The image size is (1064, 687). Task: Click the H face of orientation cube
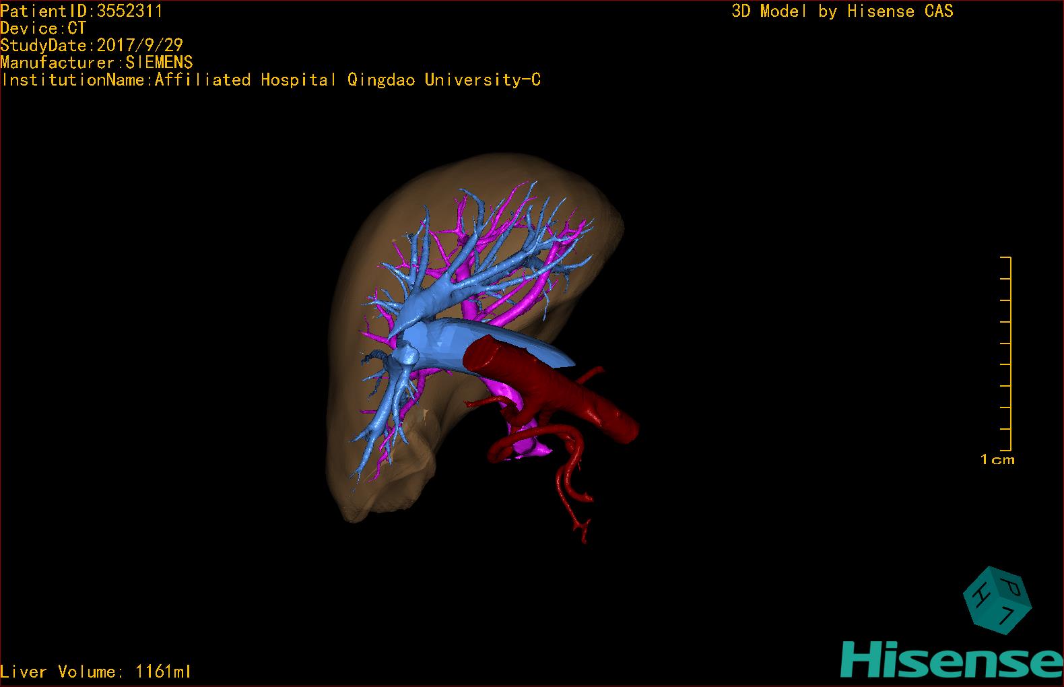(983, 593)
